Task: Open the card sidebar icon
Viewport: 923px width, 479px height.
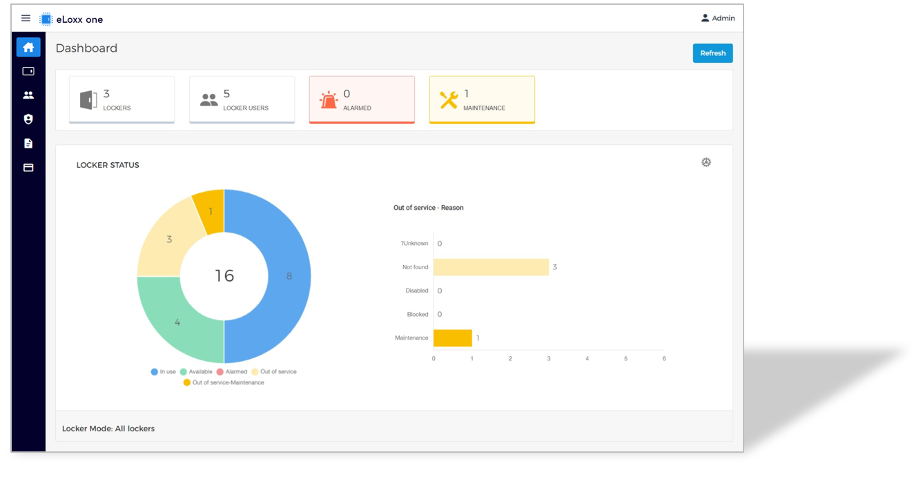Action: pyautogui.click(x=28, y=168)
